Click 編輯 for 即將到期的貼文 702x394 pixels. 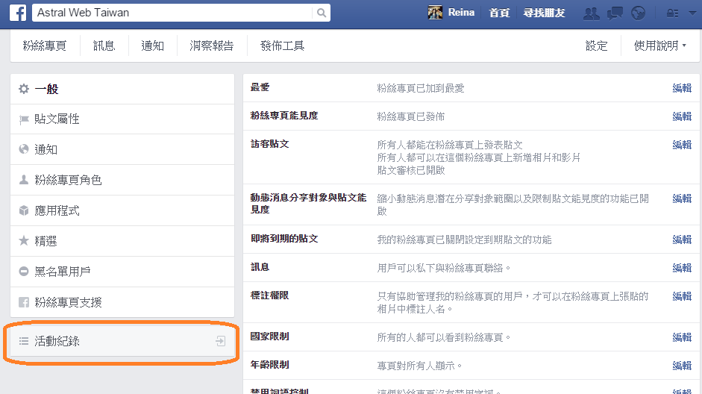[x=682, y=240]
